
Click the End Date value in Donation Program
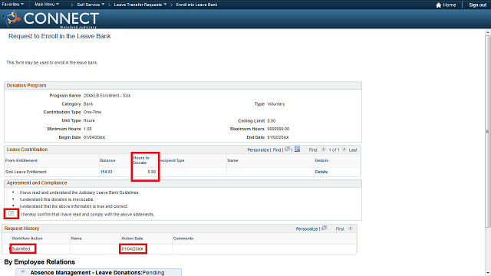coord(278,137)
